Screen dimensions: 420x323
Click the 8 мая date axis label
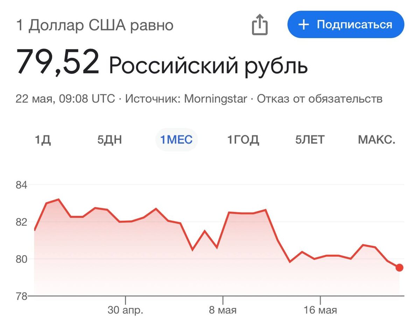tap(223, 310)
